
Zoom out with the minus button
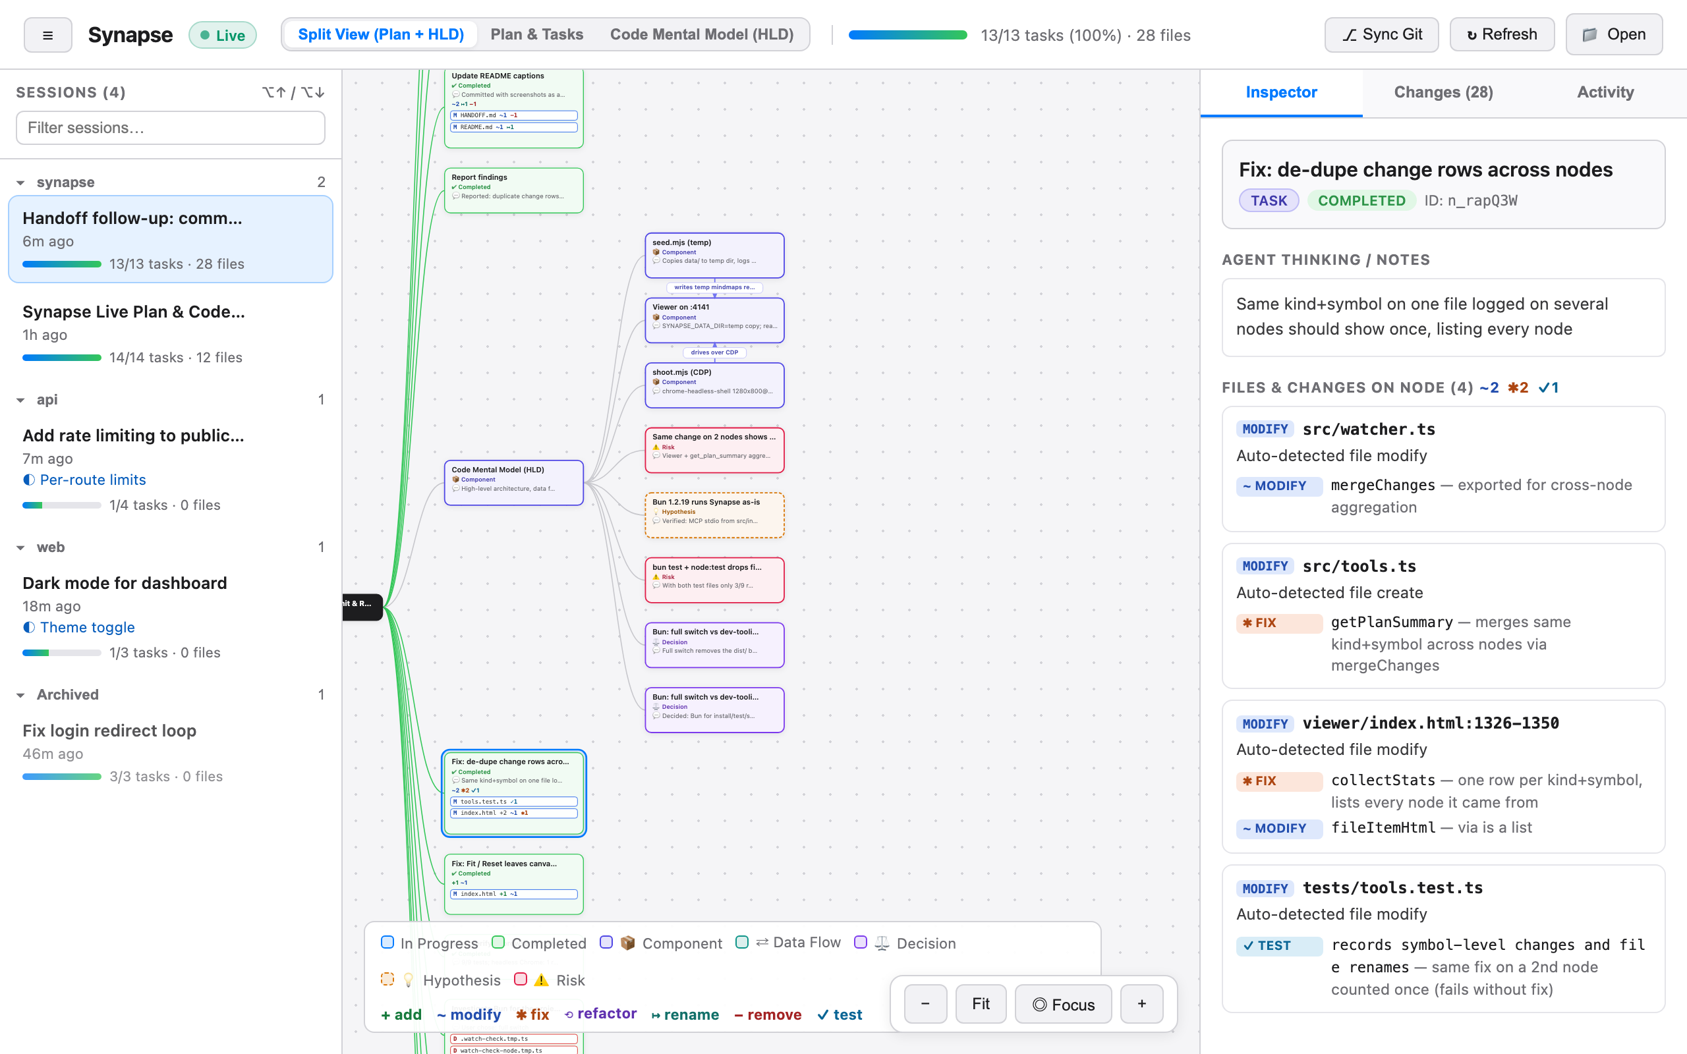[x=925, y=1004]
